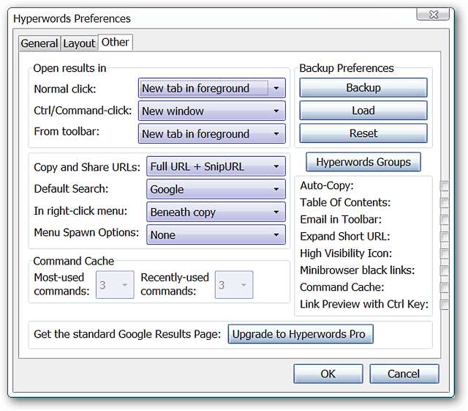This screenshot has width=468, height=411.
Task: Toggle the Table Of Contents checkbox
Action: 445,203
